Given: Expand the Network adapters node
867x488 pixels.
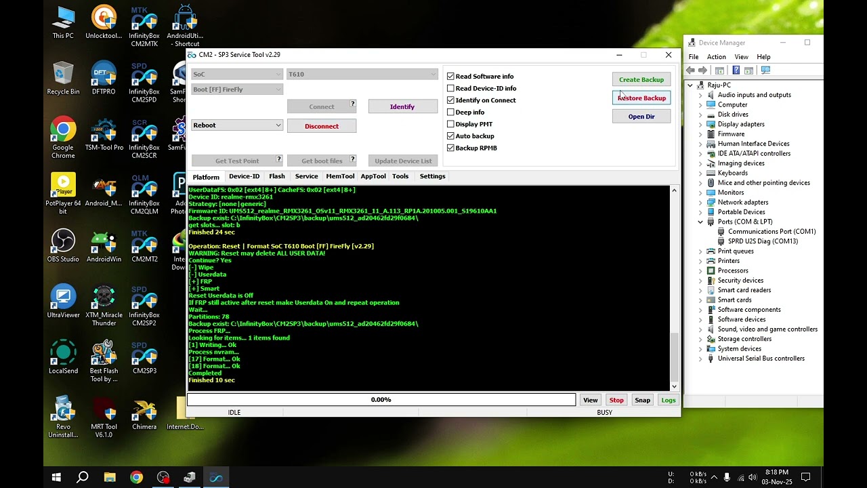Looking at the screenshot, I should (x=700, y=202).
